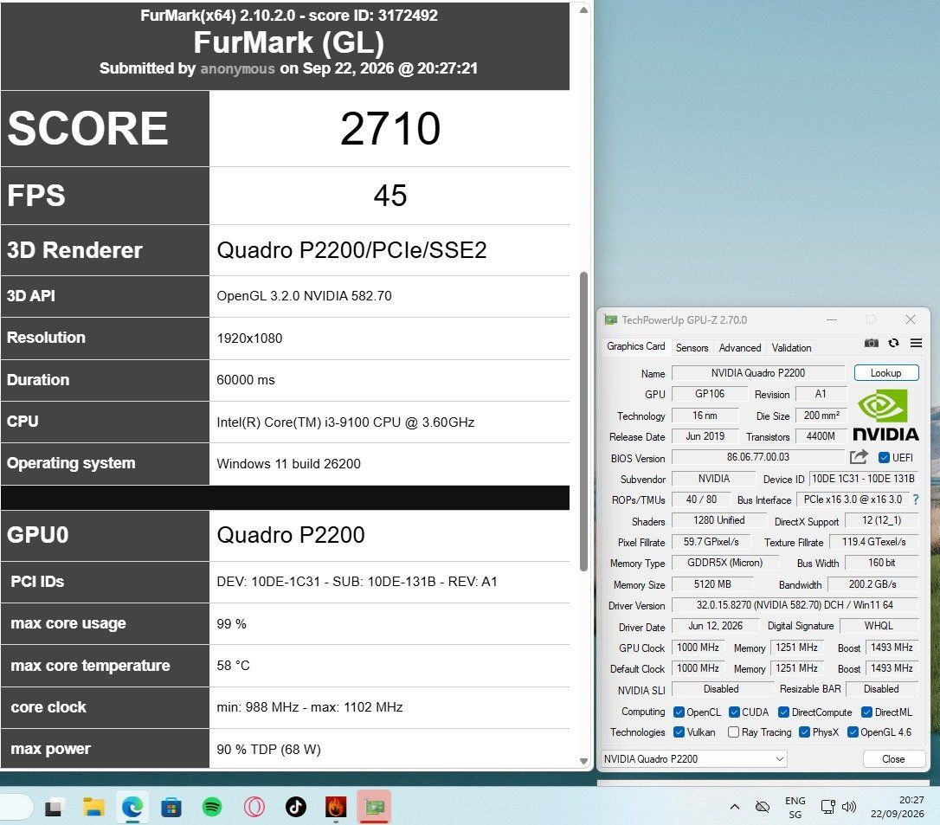Screen dimensions: 940x825
Task: Click network tray icon
Action: tap(827, 807)
